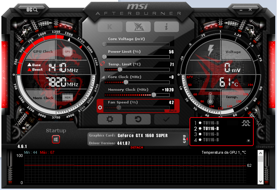The image size is (277, 190).
Task: Expand the GPU list down arrow
Action: 248,141
